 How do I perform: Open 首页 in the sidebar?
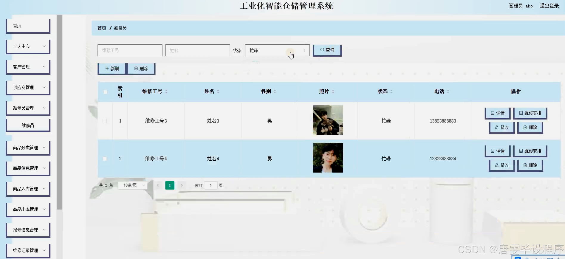(x=28, y=26)
